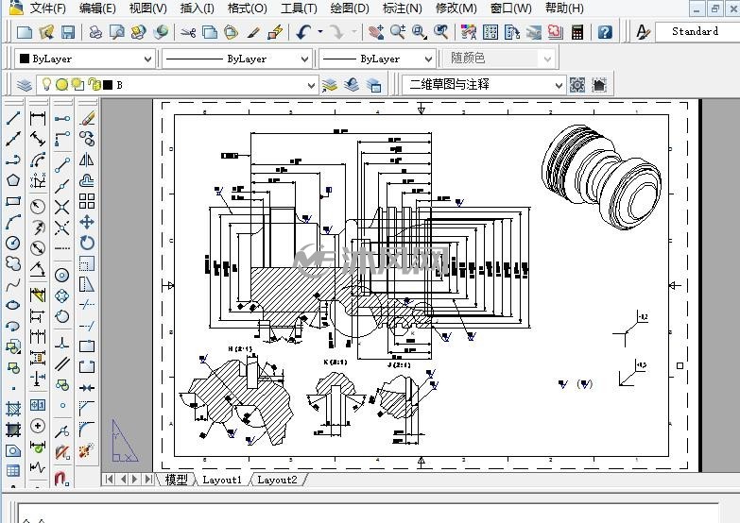This screenshot has width=740, height=523.
Task: Click the Make Object's Layer Current icon
Action: click(330, 85)
